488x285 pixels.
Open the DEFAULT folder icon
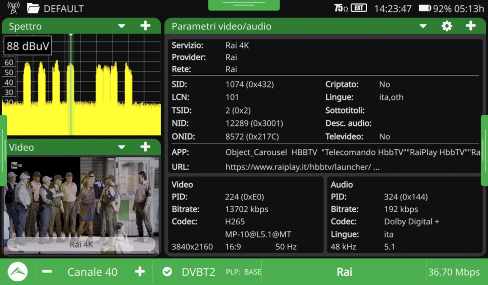[33, 8]
